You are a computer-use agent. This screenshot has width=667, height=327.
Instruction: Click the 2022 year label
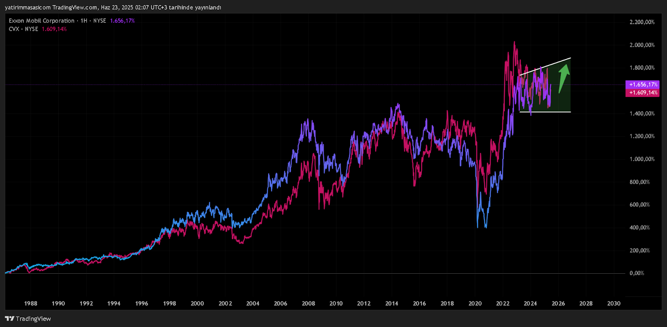503,303
